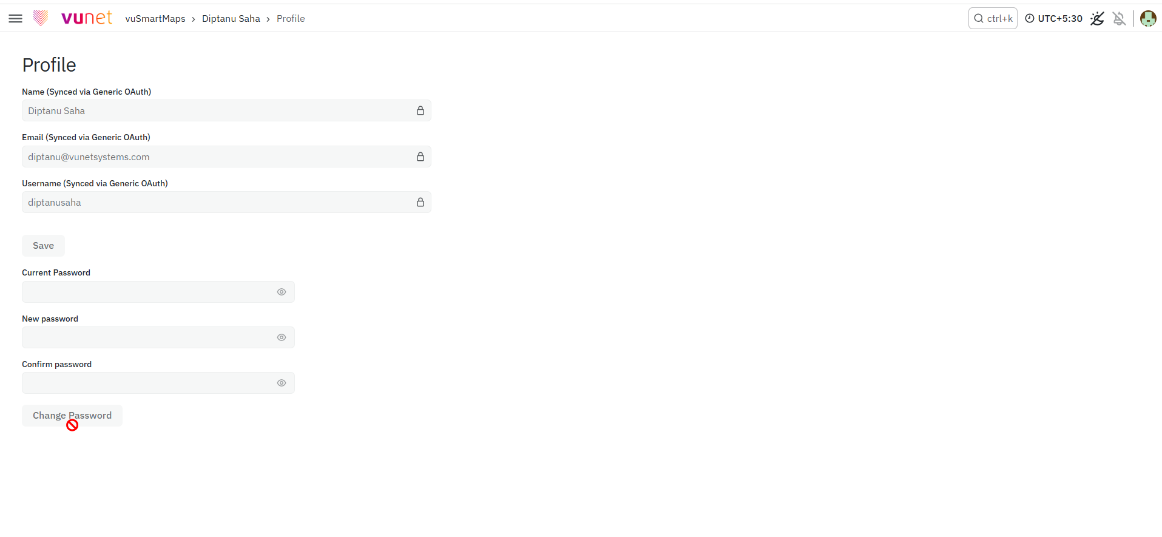The width and height of the screenshot is (1162, 537).
Task: Click the Change Password button
Action: coord(72,416)
